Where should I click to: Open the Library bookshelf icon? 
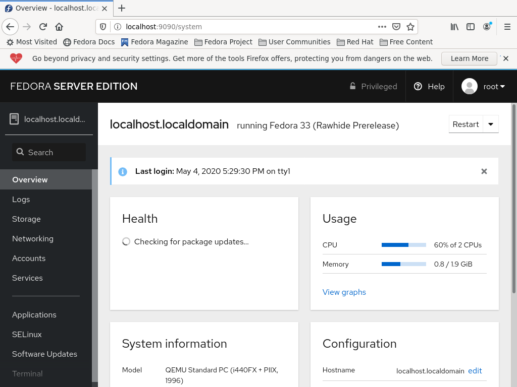[454, 27]
